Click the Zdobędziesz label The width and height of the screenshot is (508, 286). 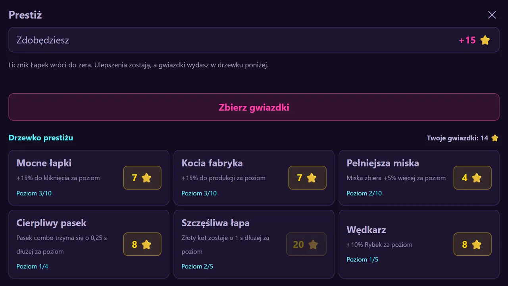[x=43, y=40]
